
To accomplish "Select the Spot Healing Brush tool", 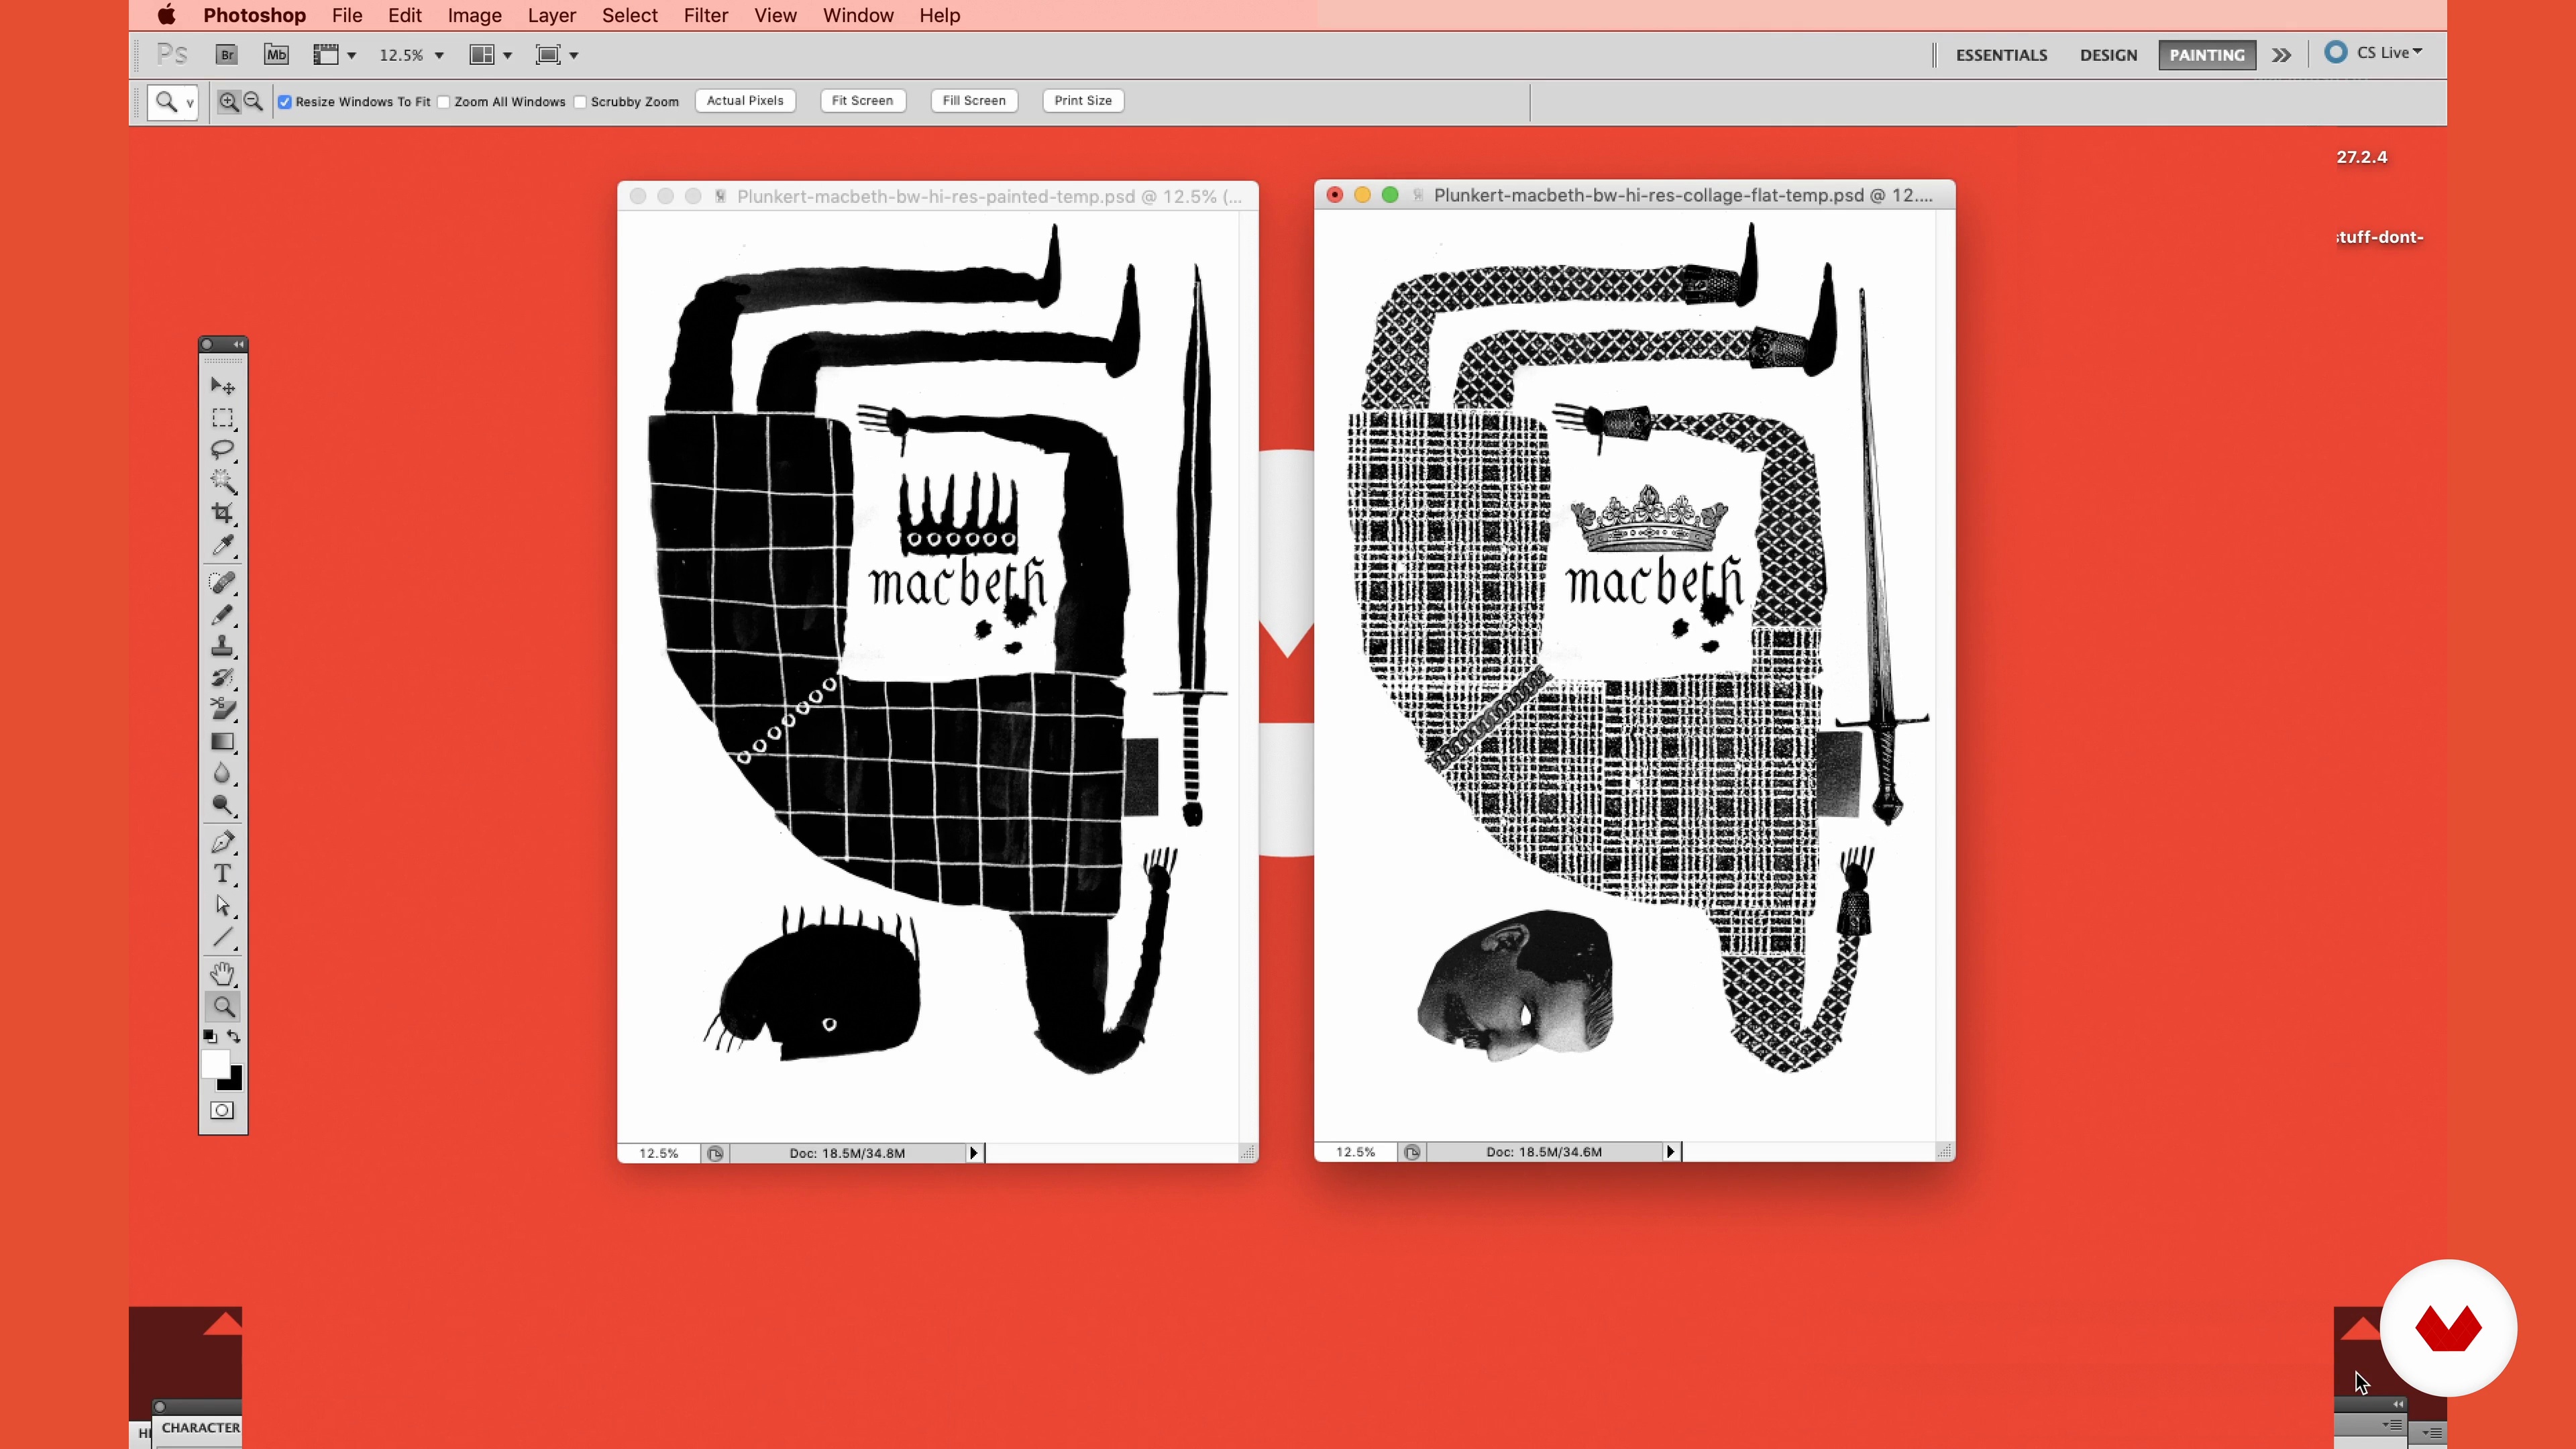I will click(x=222, y=582).
